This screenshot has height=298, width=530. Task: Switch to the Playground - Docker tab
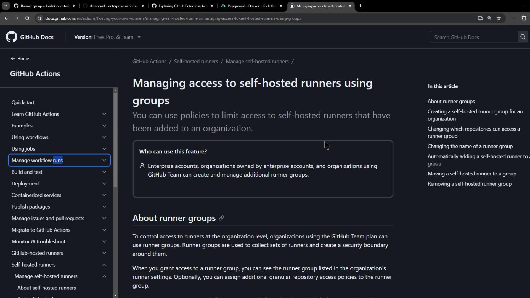[x=251, y=6]
